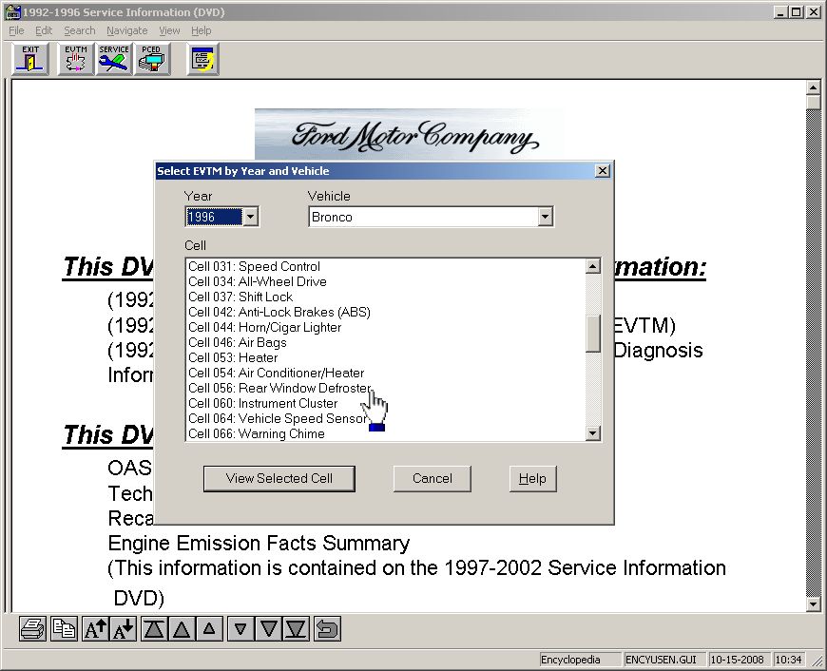Open the Navigate menu

(127, 30)
